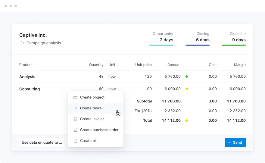Click the Margin column header
Screen dimensions: 265x163
(x=240, y=65)
